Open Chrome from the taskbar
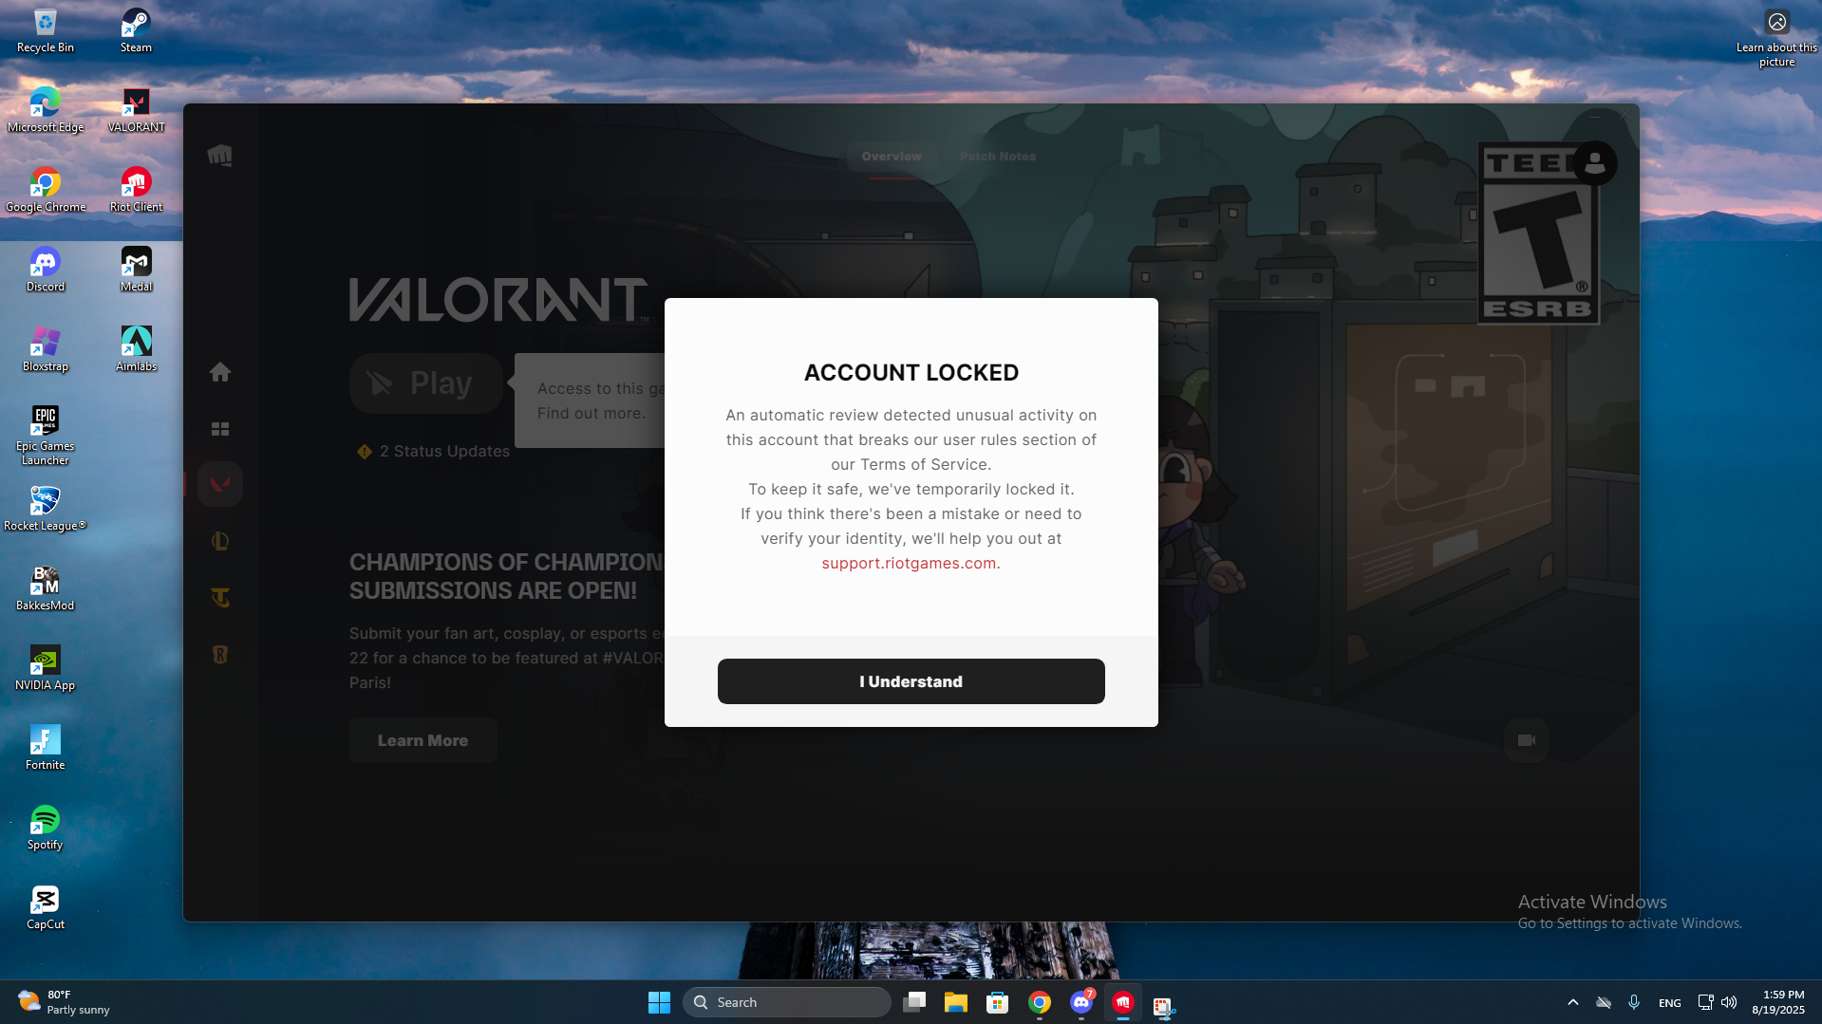1822x1024 pixels. coord(1040,1002)
